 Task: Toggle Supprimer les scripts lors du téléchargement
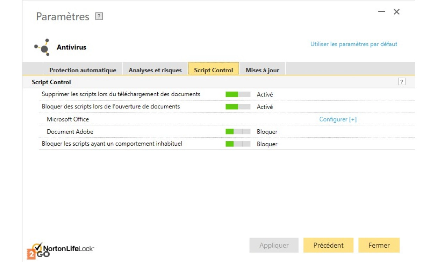click(x=238, y=94)
